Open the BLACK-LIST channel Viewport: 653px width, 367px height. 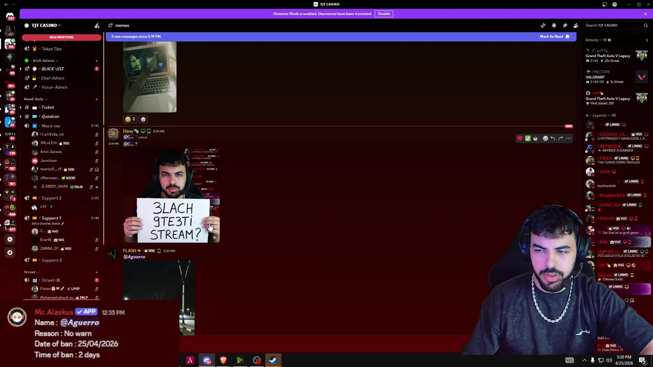pyautogui.click(x=61, y=69)
